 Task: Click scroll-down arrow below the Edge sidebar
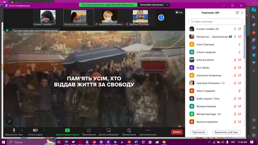pyautogui.click(x=248, y=136)
